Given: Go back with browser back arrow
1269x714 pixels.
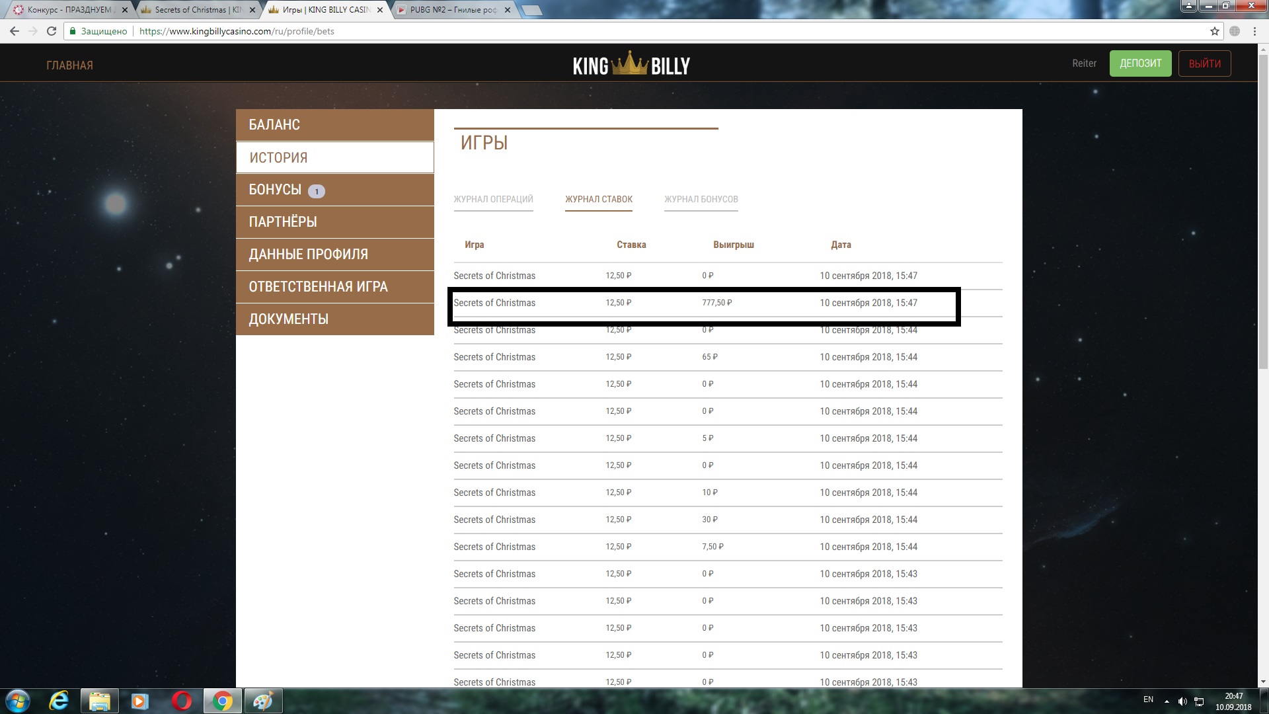Looking at the screenshot, I should (x=15, y=31).
